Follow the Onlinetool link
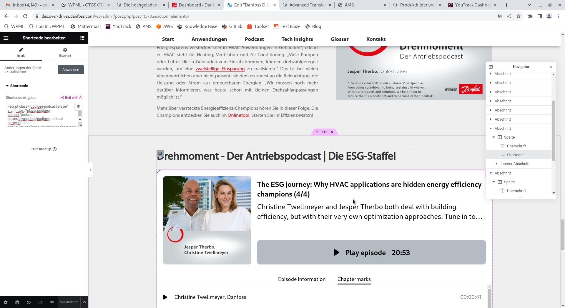Viewport: 565px width, 308px height. pos(238,115)
